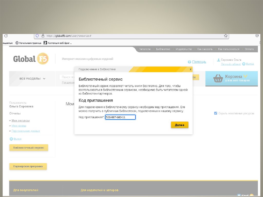263x197 pixels.
Task: Open the Мои ресурсы sidebar link
Action: click(x=21, y=121)
